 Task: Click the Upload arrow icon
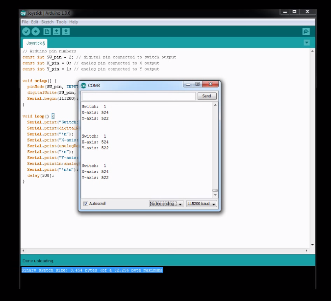pos(35,31)
